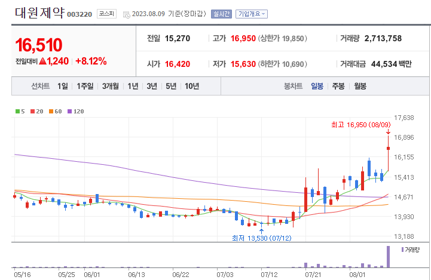Click the 13,188 price axis label
Screen dimensions: 431x280
pyautogui.click(x=404, y=236)
